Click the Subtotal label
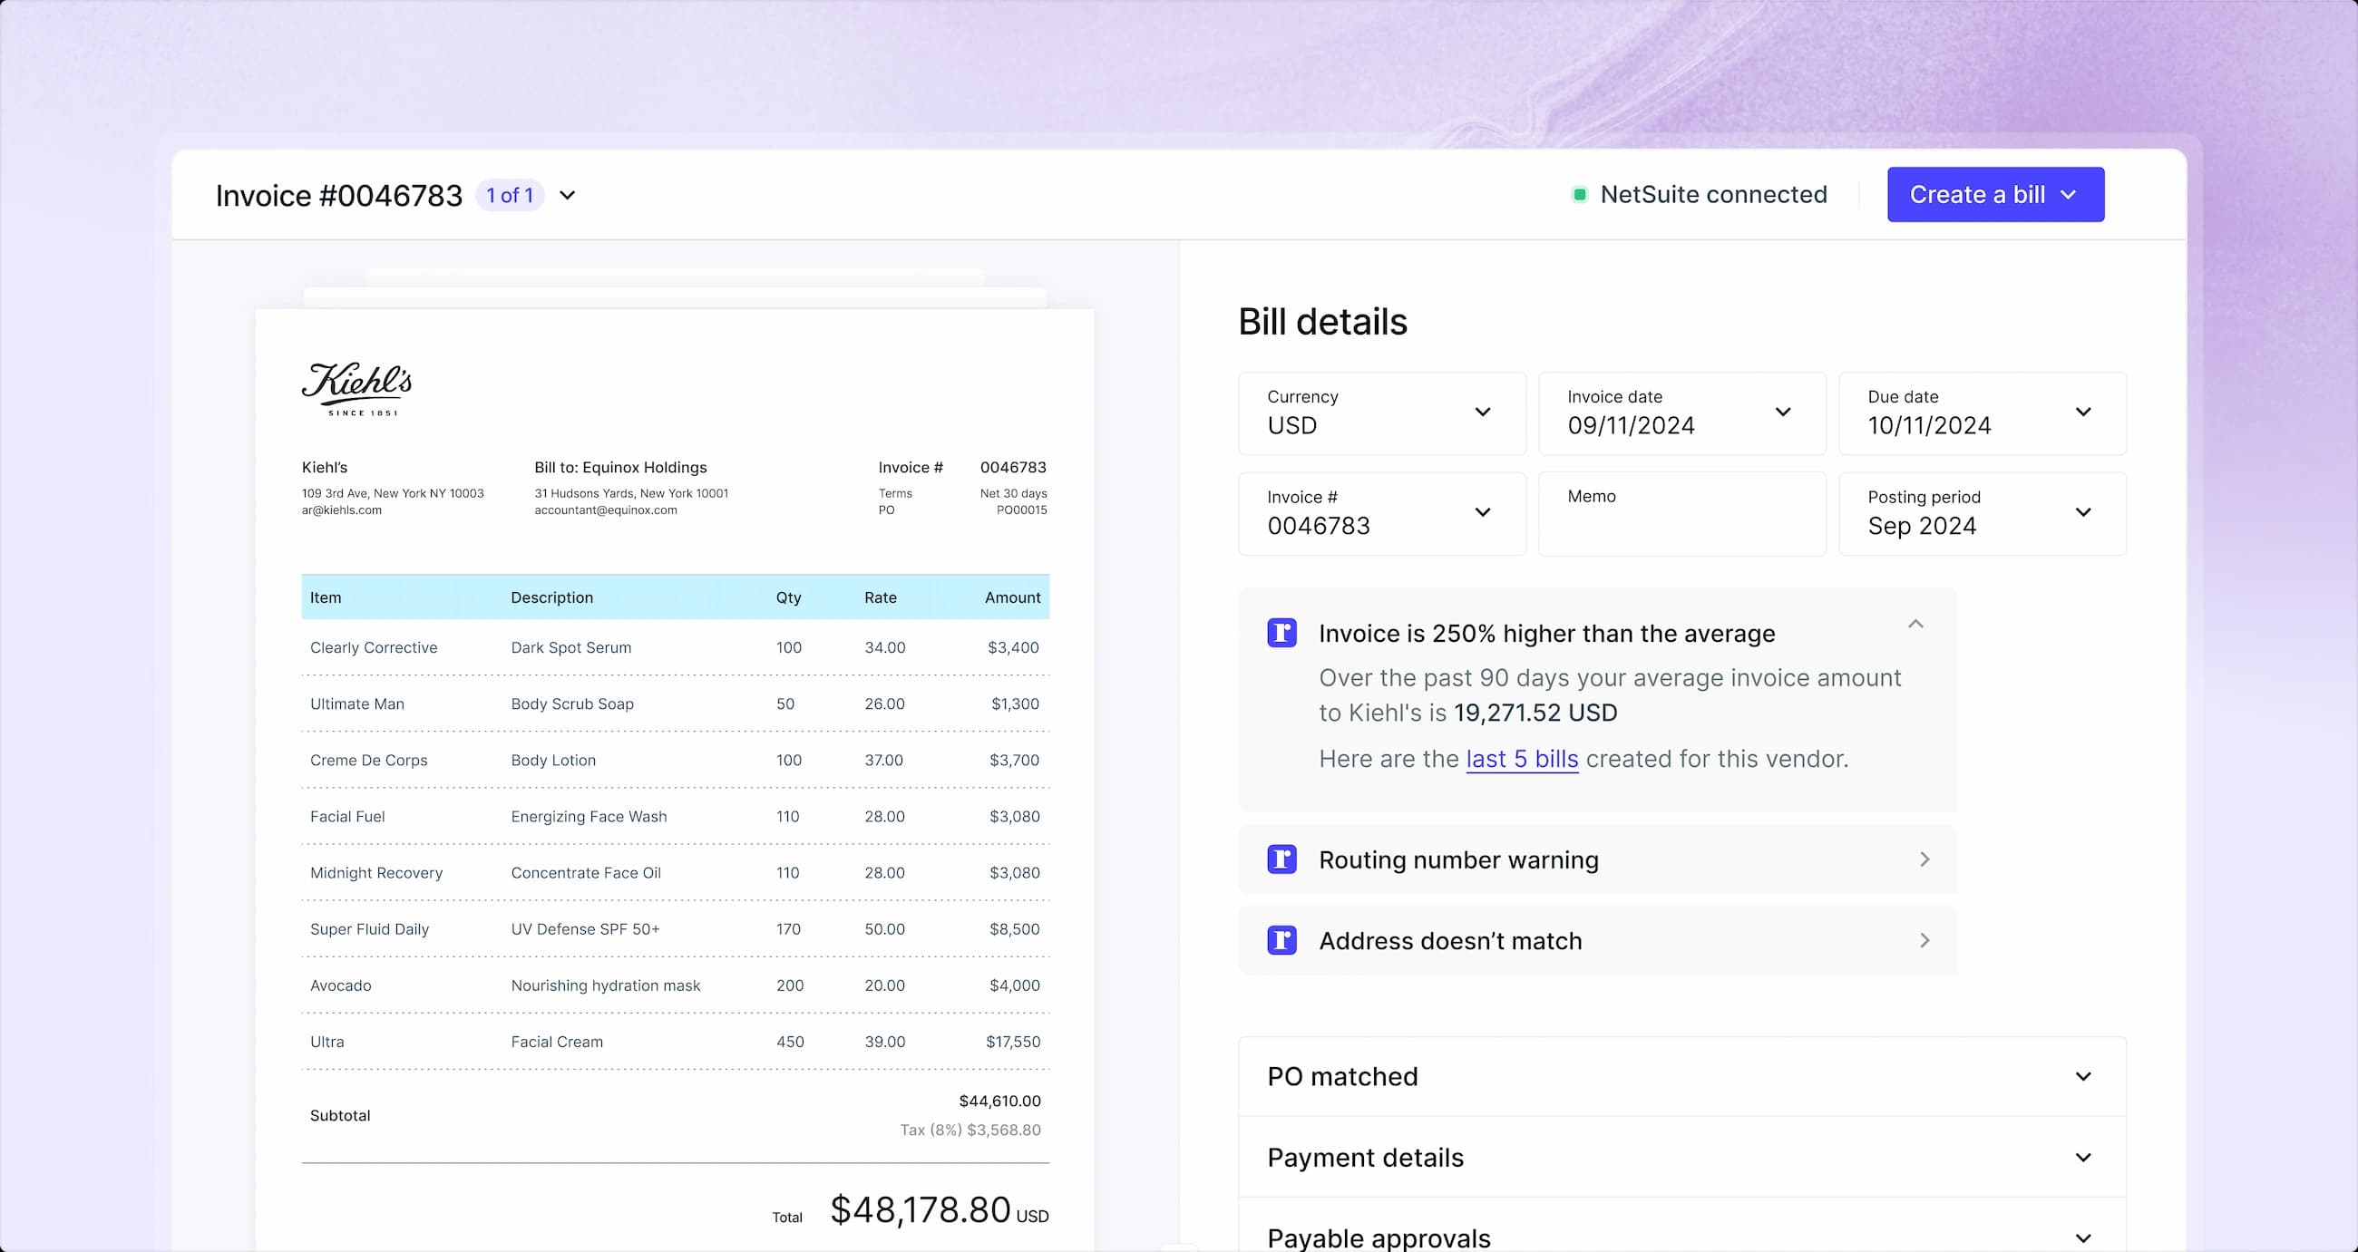This screenshot has height=1252, width=2358. pos(339,1115)
